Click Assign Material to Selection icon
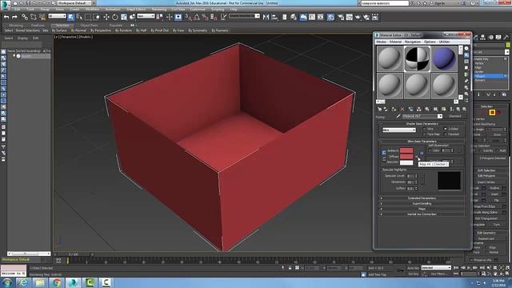Image resolution: width=512 pixels, height=288 pixels. (394, 109)
